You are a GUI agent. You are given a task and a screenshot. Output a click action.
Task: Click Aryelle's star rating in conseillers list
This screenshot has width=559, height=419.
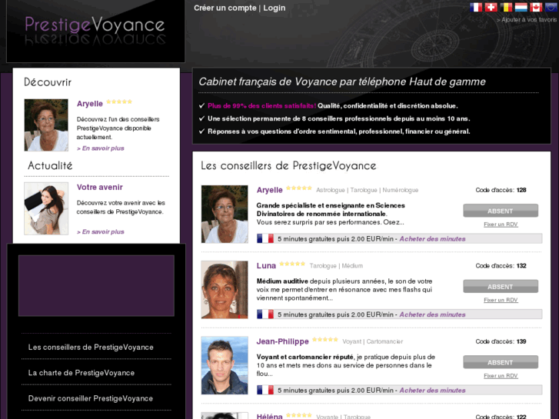pyautogui.click(x=299, y=188)
